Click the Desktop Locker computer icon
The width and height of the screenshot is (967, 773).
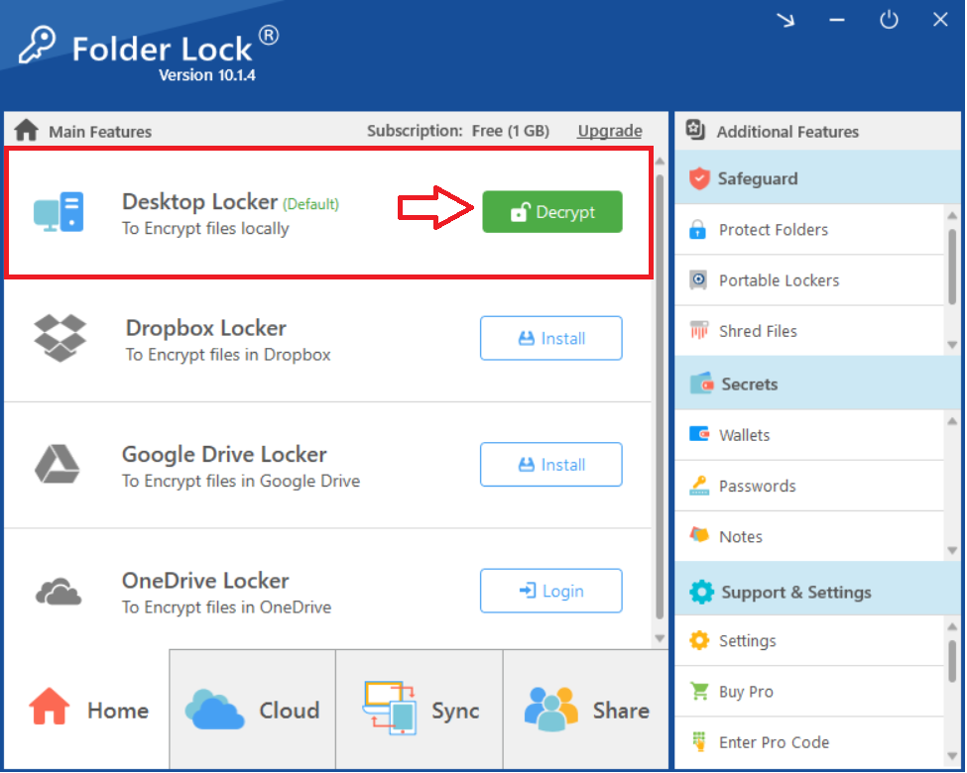59,212
